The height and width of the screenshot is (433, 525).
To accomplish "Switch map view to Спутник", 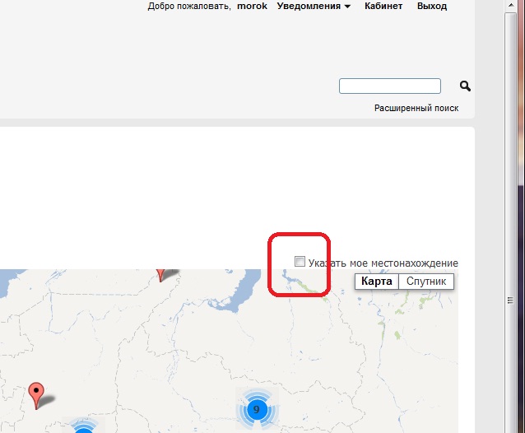I will coord(426,282).
